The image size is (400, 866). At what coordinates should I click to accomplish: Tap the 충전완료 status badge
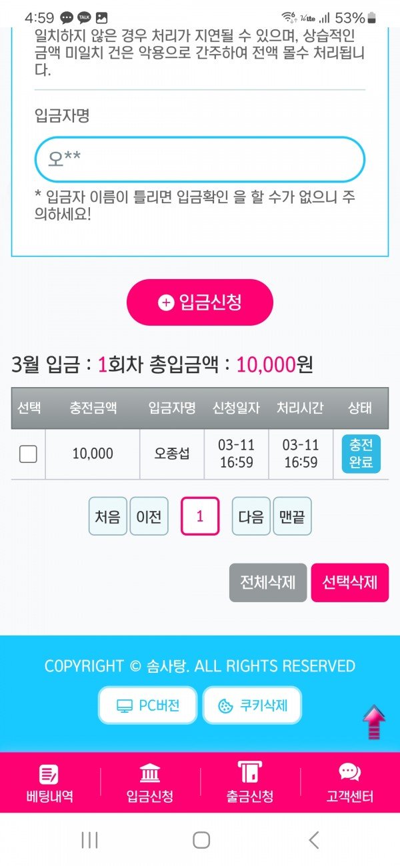pyautogui.click(x=361, y=454)
